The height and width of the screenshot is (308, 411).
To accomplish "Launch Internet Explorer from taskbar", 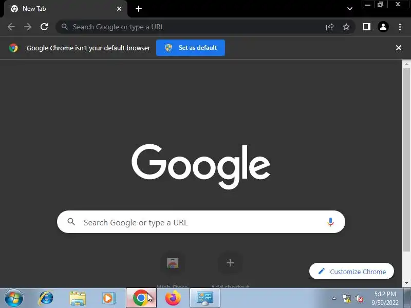I will click(46, 298).
